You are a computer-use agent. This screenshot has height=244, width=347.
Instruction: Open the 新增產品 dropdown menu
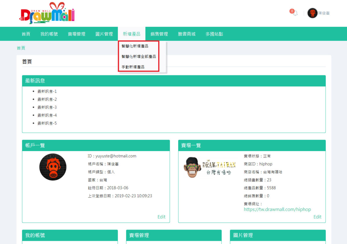click(x=132, y=34)
